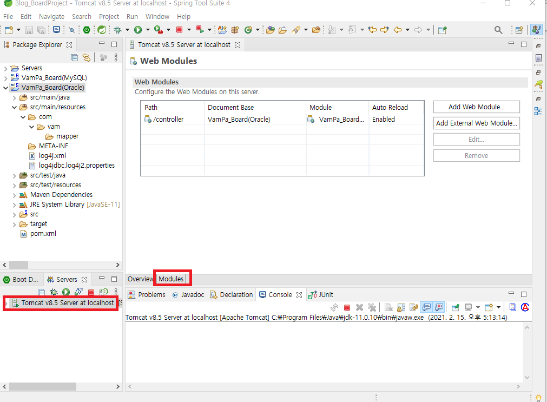547x402 pixels.
Task: Click the Remove All Terminated Launches icon in Console
Action: [372, 307]
